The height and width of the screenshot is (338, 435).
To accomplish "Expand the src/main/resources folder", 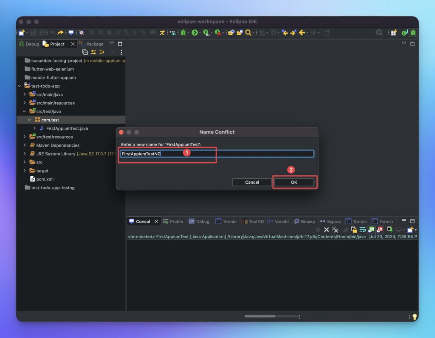I will tap(25, 103).
